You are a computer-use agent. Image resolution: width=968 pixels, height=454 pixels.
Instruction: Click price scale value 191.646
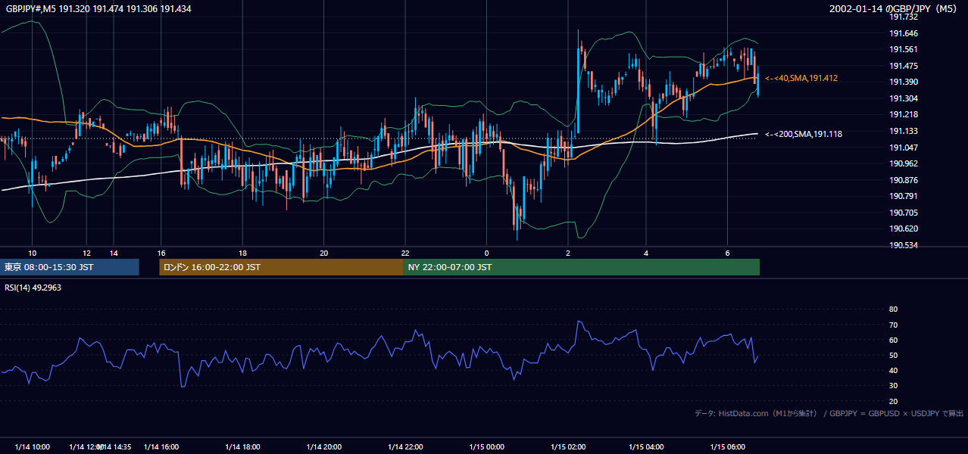[x=904, y=33]
